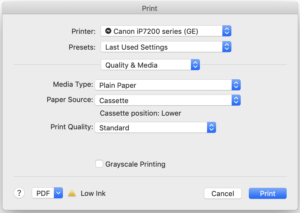Click the Low Ink warning triangle icon

[72, 193]
